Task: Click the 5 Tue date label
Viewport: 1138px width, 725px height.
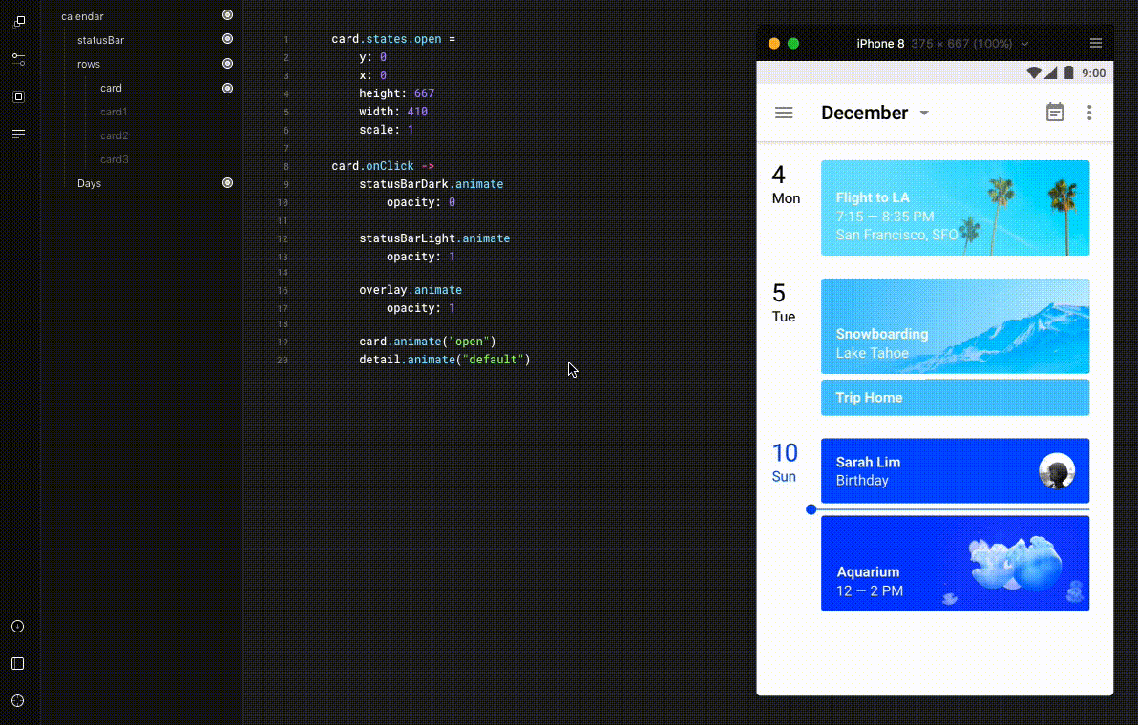Action: tap(783, 302)
